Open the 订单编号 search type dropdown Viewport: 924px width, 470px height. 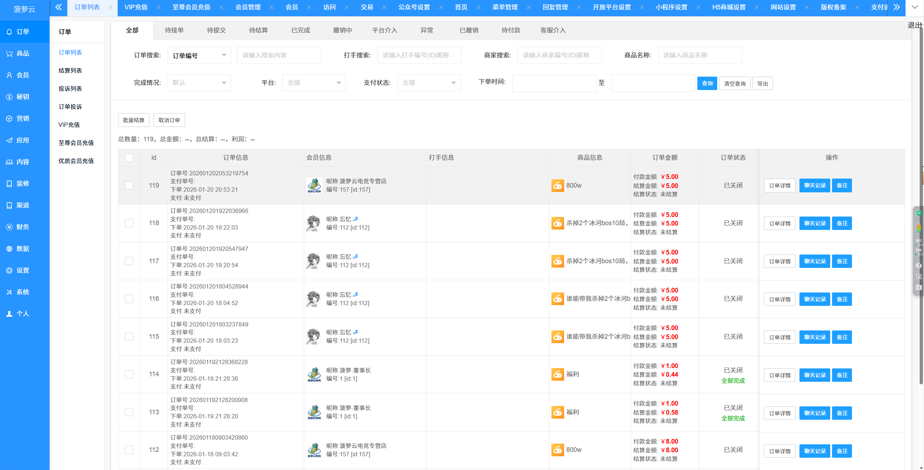(x=199, y=55)
